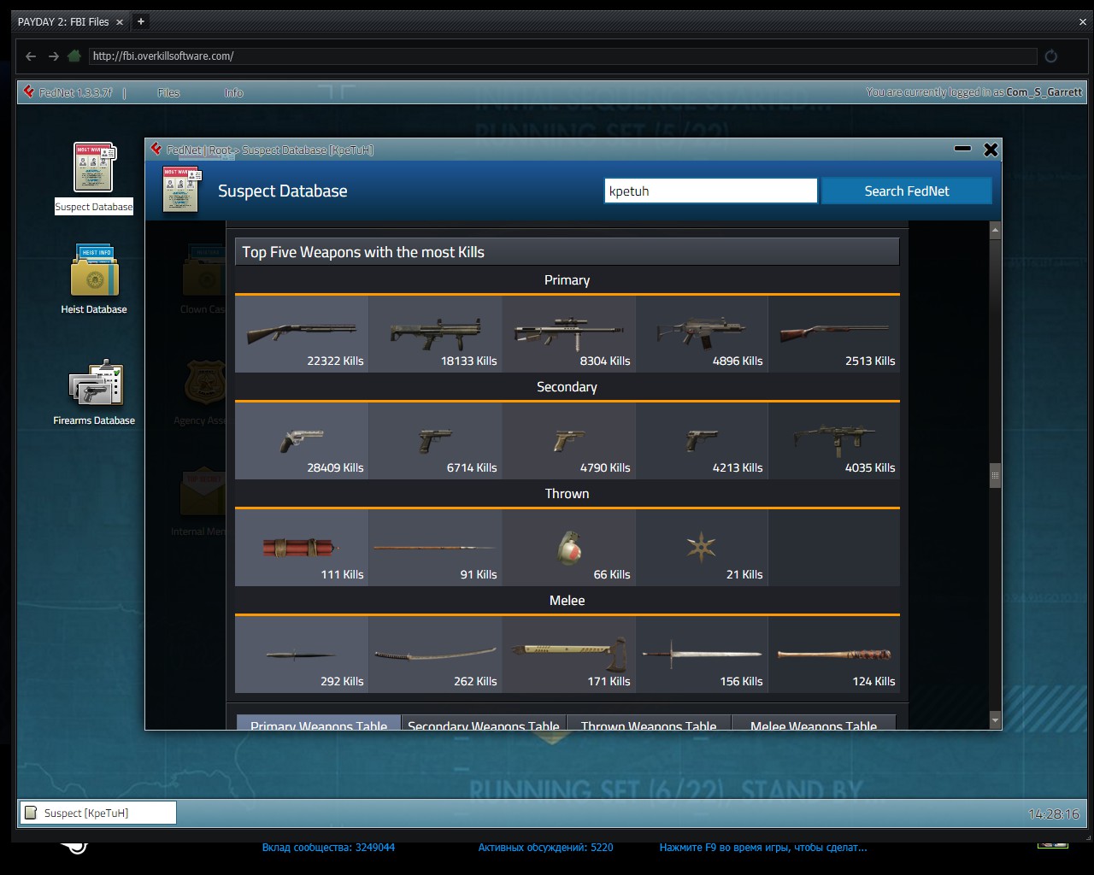The height and width of the screenshot is (875, 1094).
Task: Click the Top Five Weapons section header
Action: (x=568, y=252)
